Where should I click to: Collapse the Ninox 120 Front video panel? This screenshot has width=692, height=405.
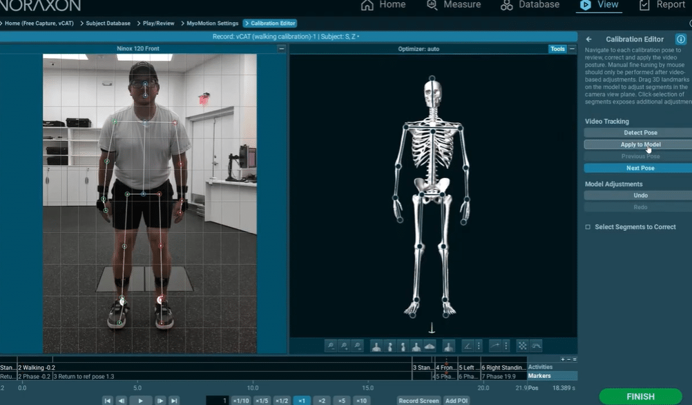[281, 49]
